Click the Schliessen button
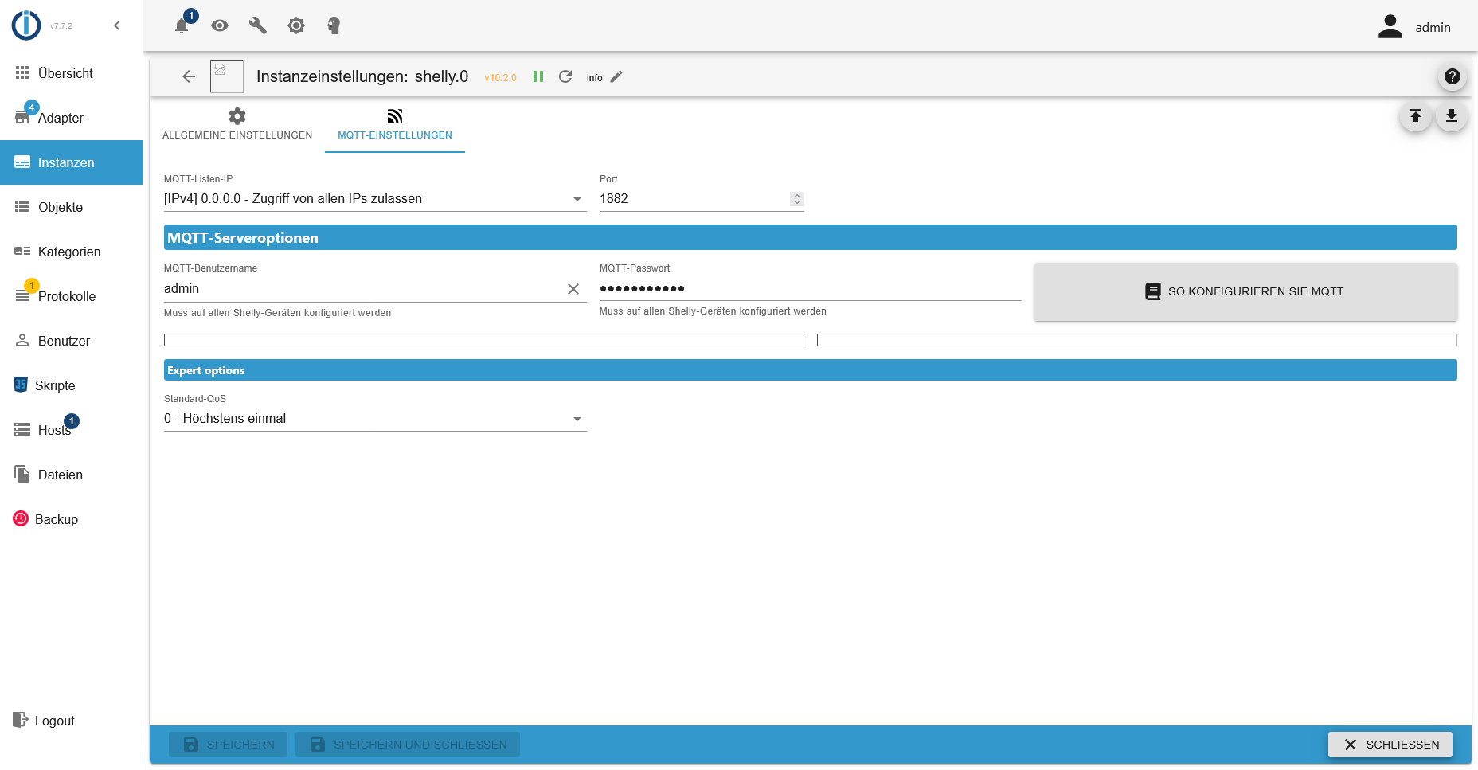The image size is (1478, 770). pyautogui.click(x=1390, y=745)
